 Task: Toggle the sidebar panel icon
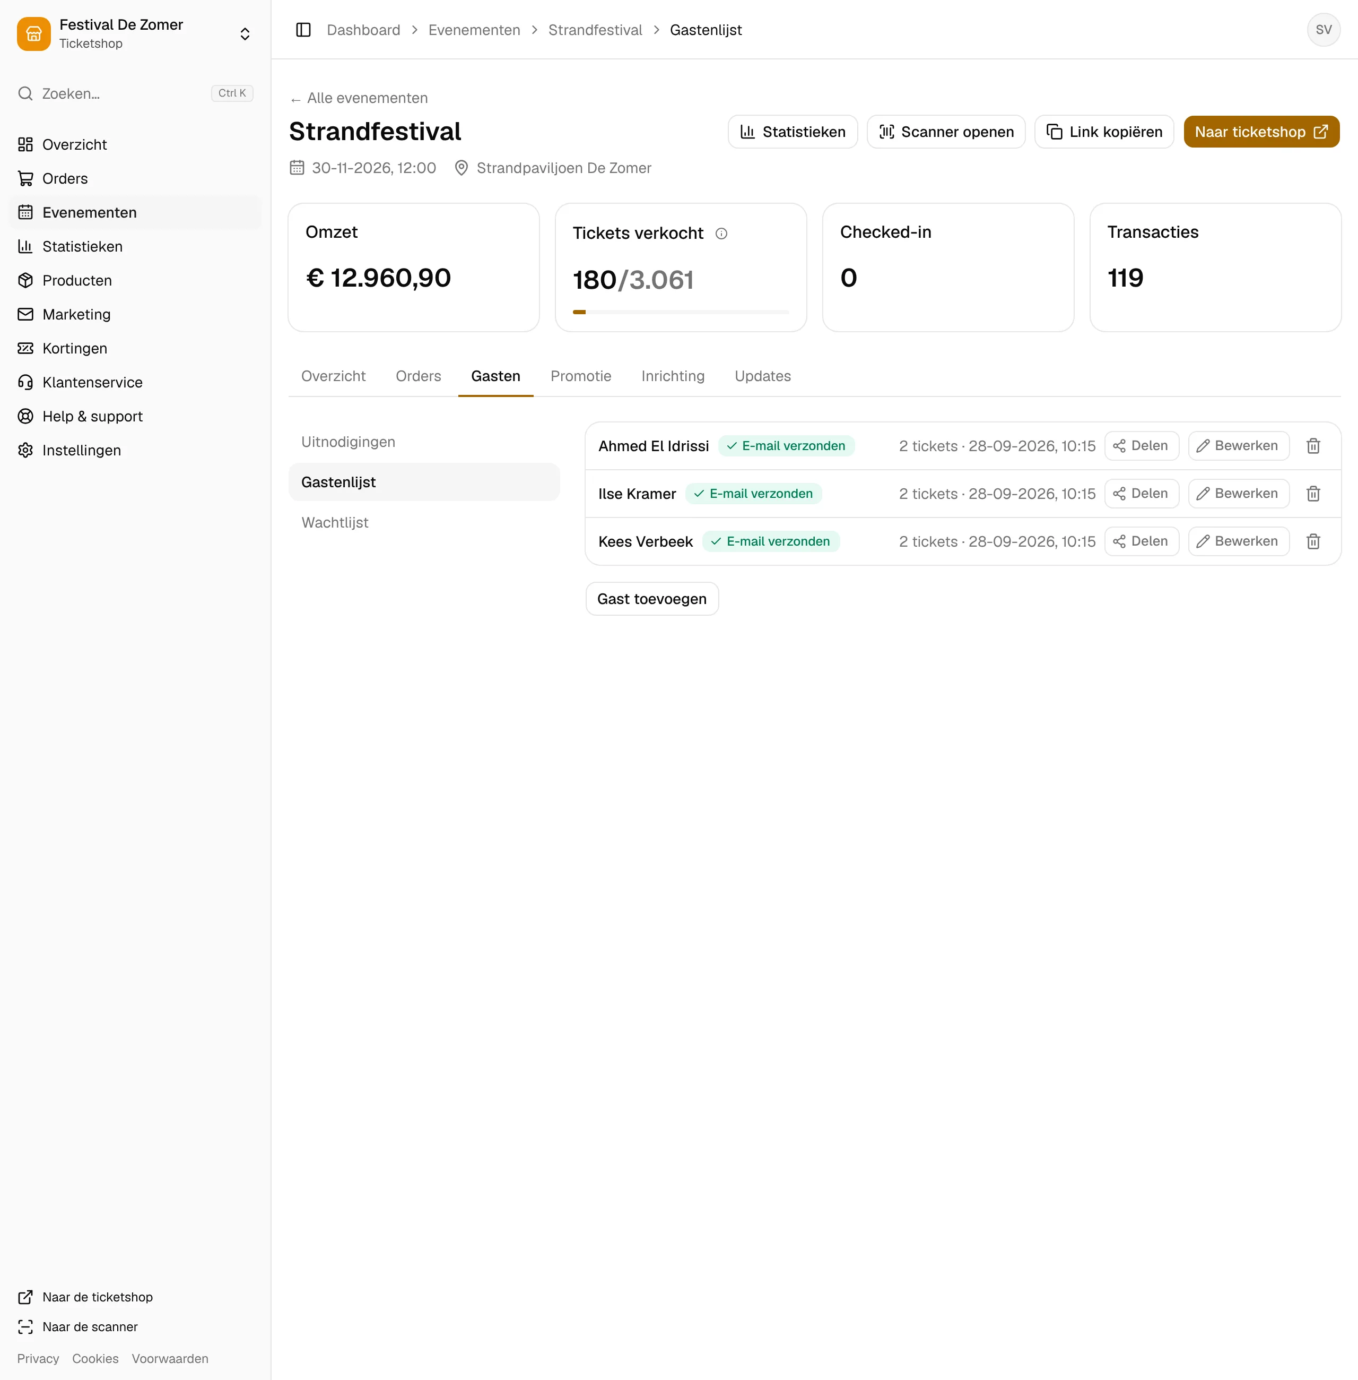pyautogui.click(x=303, y=30)
